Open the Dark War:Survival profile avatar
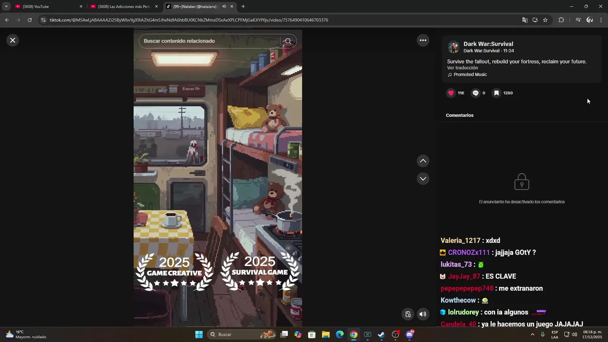The width and height of the screenshot is (608, 342). tap(454, 47)
